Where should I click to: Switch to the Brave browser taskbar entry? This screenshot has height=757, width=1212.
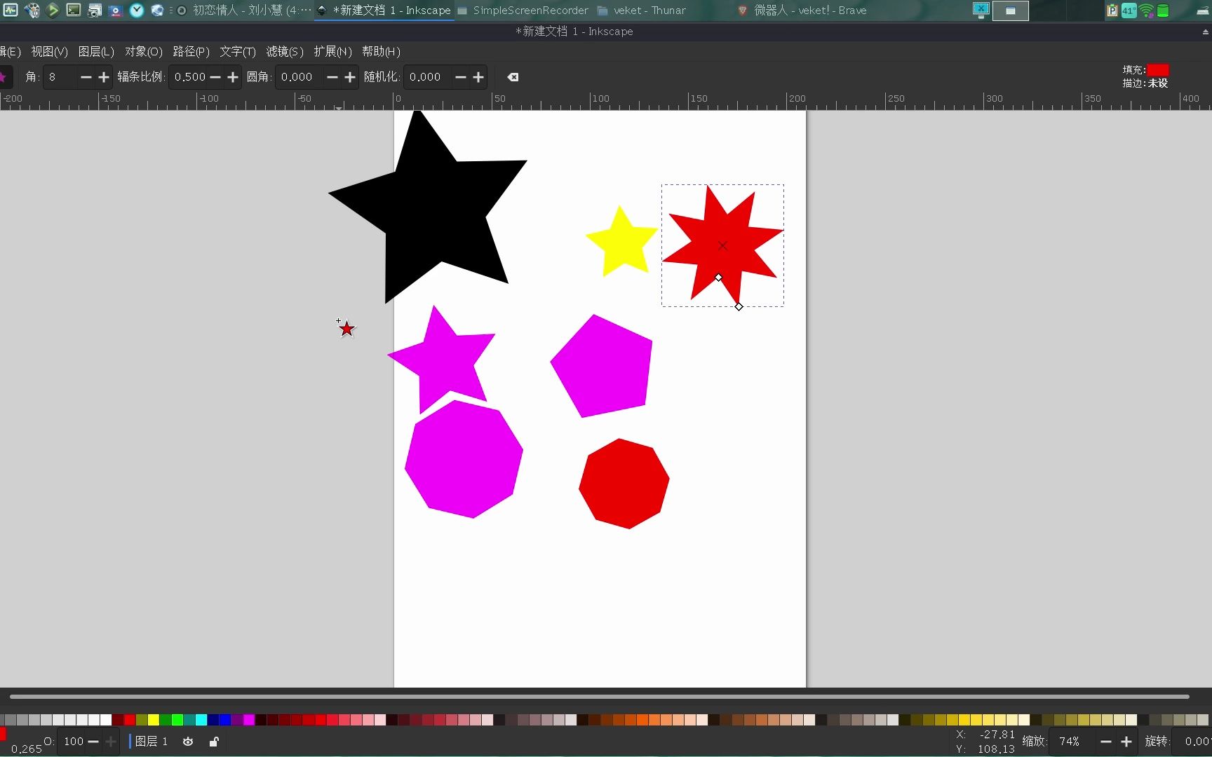803,10
